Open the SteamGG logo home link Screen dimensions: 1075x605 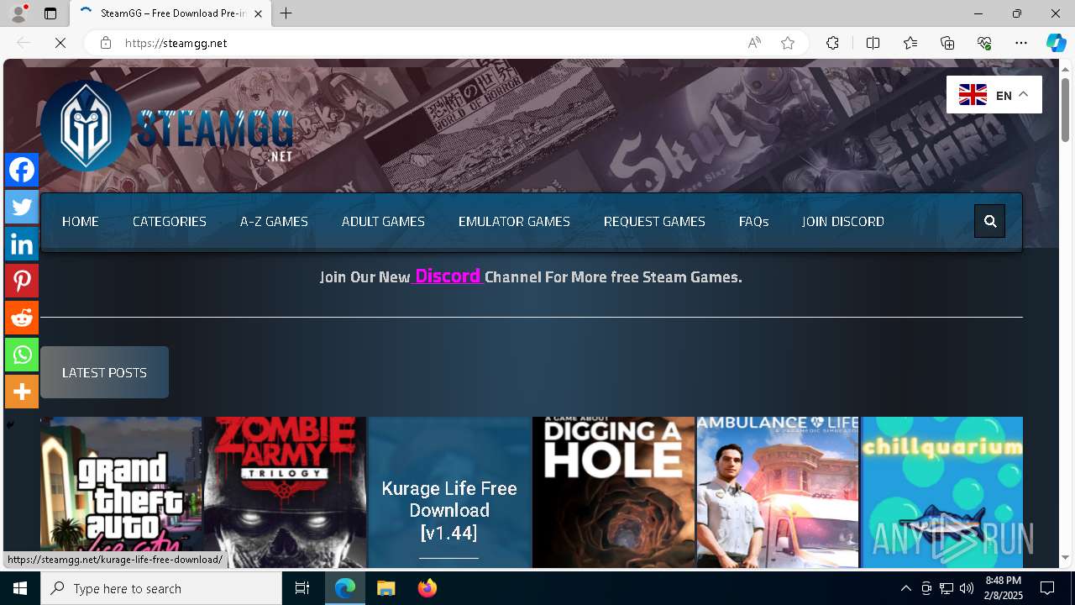(x=166, y=126)
